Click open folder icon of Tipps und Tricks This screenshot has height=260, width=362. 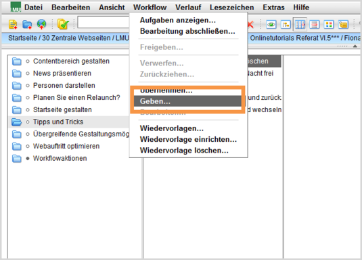(x=17, y=122)
